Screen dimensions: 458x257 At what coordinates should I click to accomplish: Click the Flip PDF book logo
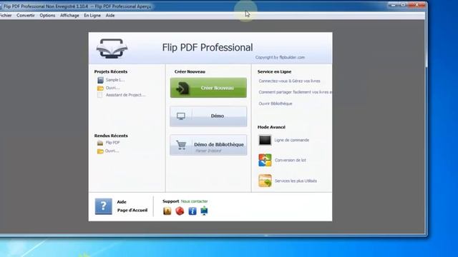coord(112,49)
